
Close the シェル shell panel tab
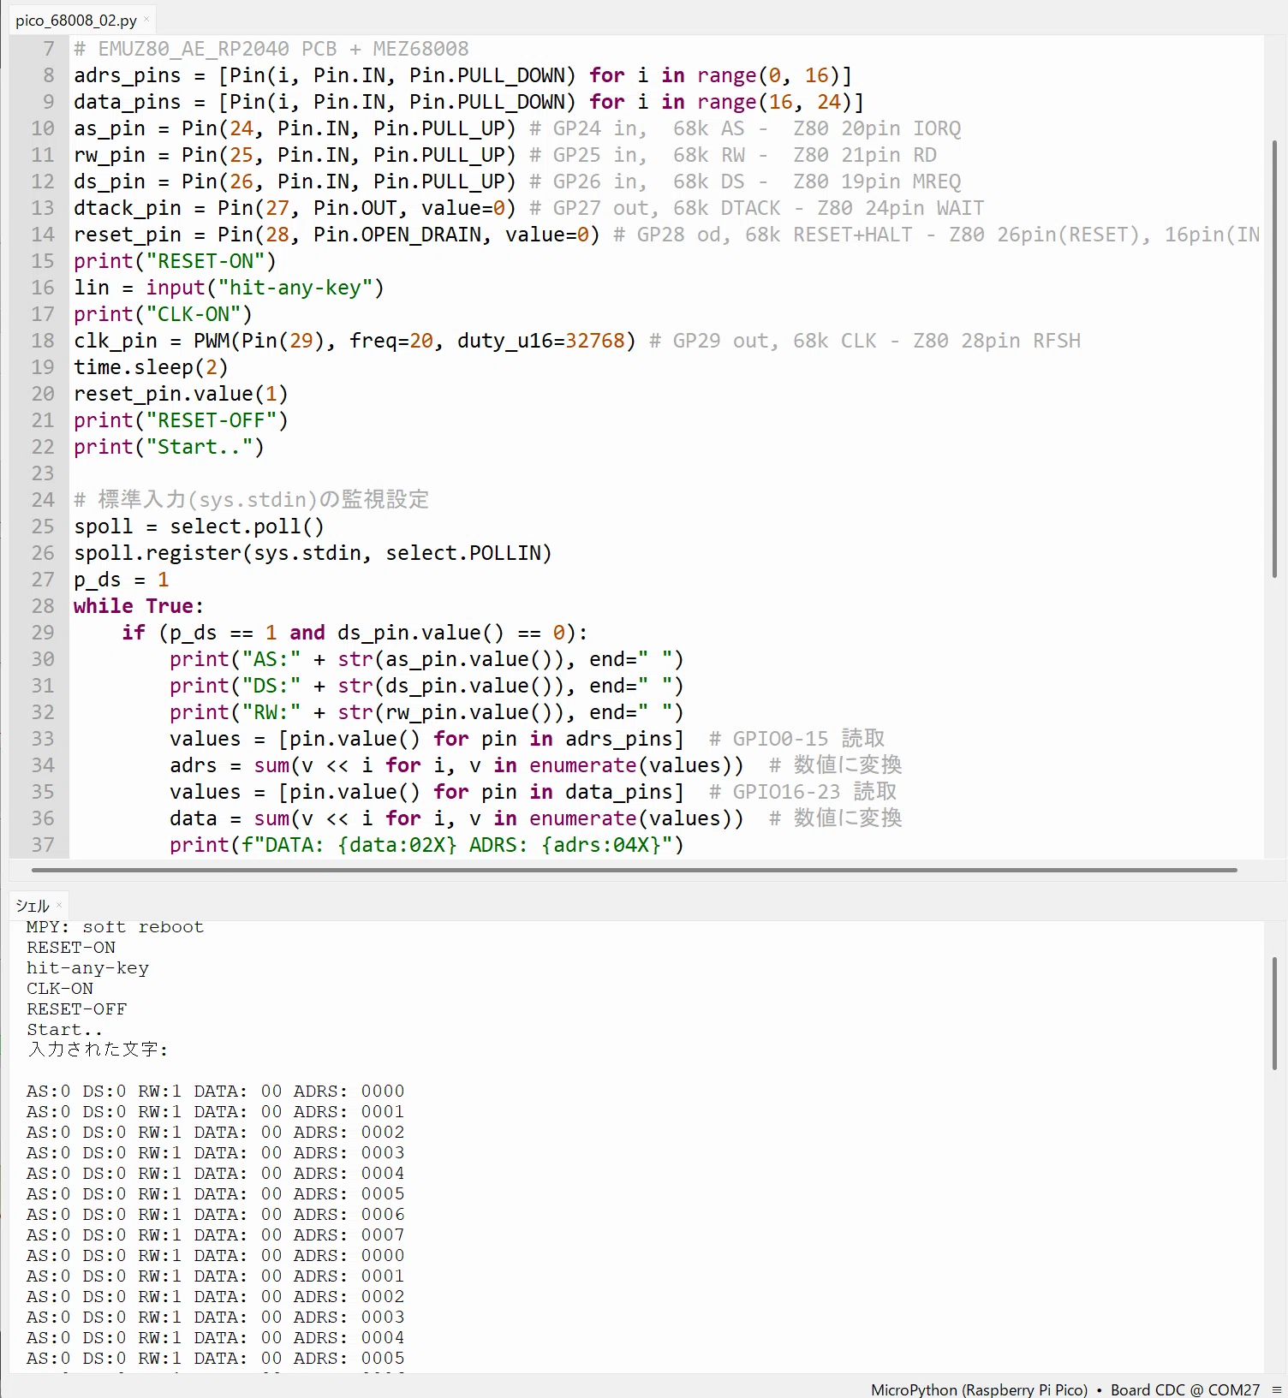click(59, 905)
